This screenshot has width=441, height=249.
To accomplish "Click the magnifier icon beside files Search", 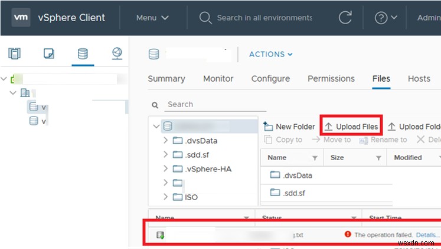I will pos(155,105).
